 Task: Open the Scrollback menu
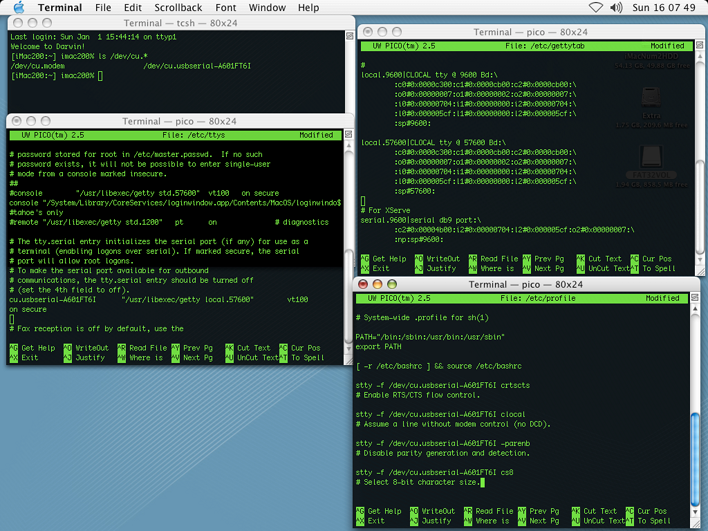click(178, 8)
